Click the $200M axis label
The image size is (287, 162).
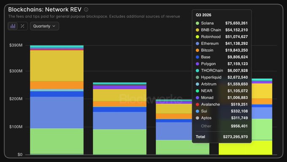pos(16,99)
